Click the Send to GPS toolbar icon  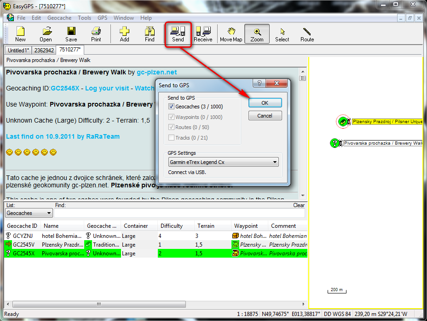(x=178, y=34)
